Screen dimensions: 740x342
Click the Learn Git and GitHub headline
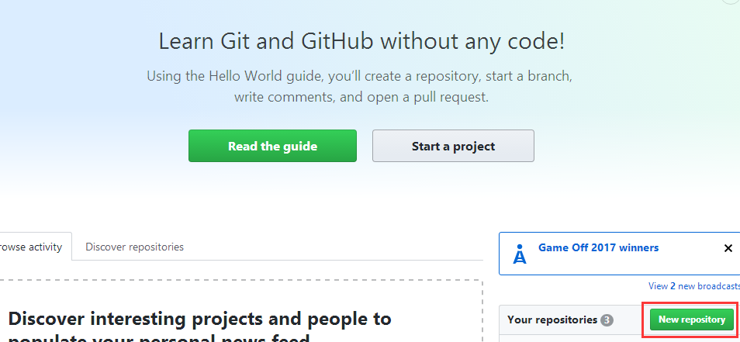coord(361,41)
